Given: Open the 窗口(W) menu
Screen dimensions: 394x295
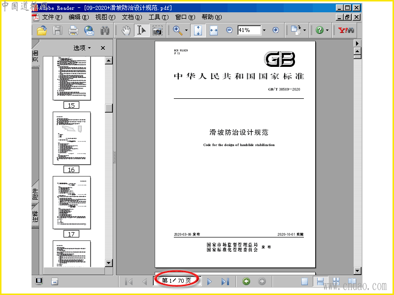Looking at the screenshot, I should coord(185,17).
